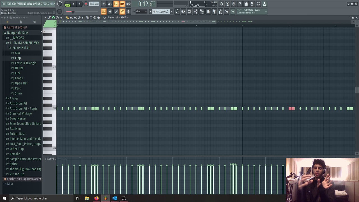Toggle the loop recording button
This screenshot has width=359, height=202.
(128, 4)
